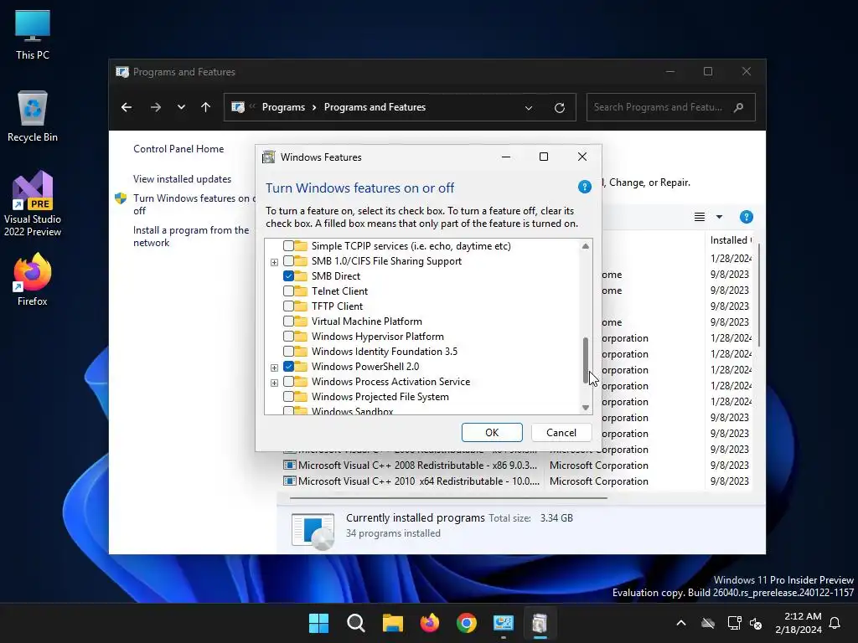Click the view options list icon
The height and width of the screenshot is (643, 858).
point(700,217)
